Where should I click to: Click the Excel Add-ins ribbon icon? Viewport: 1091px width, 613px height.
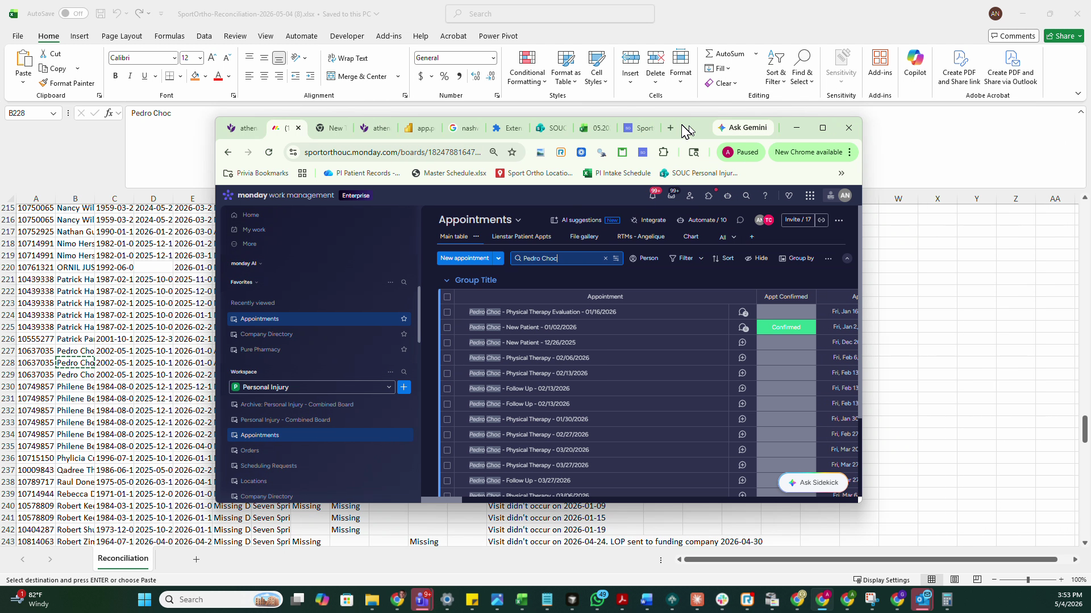pyautogui.click(x=880, y=63)
